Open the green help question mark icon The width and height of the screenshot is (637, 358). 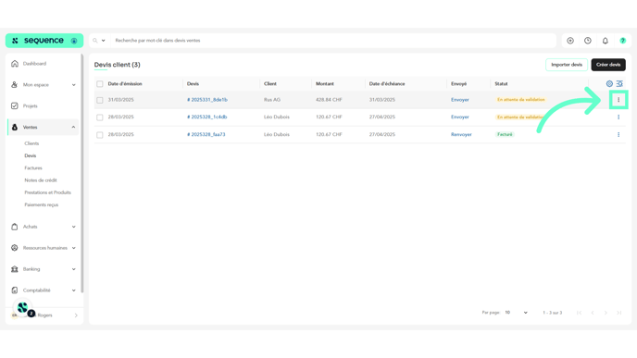pos(623,41)
